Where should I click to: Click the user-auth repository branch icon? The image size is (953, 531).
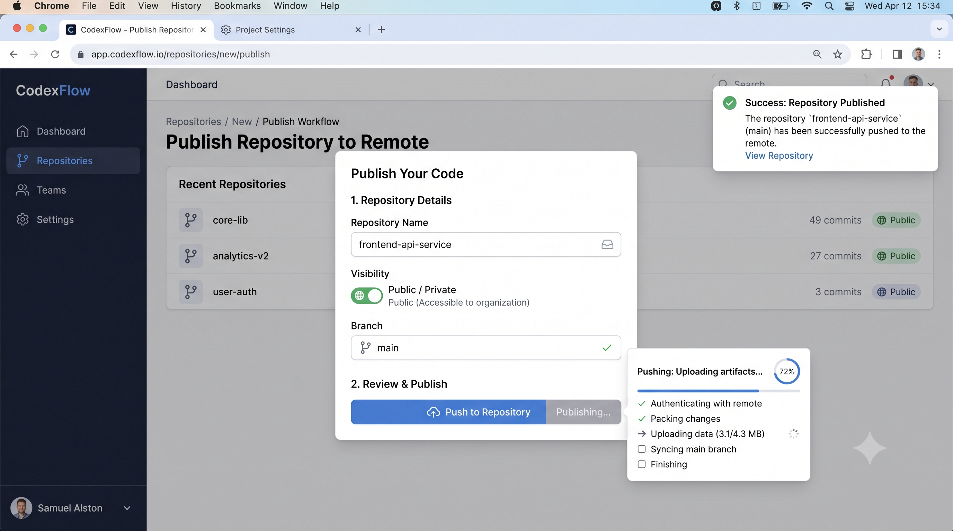[190, 292]
